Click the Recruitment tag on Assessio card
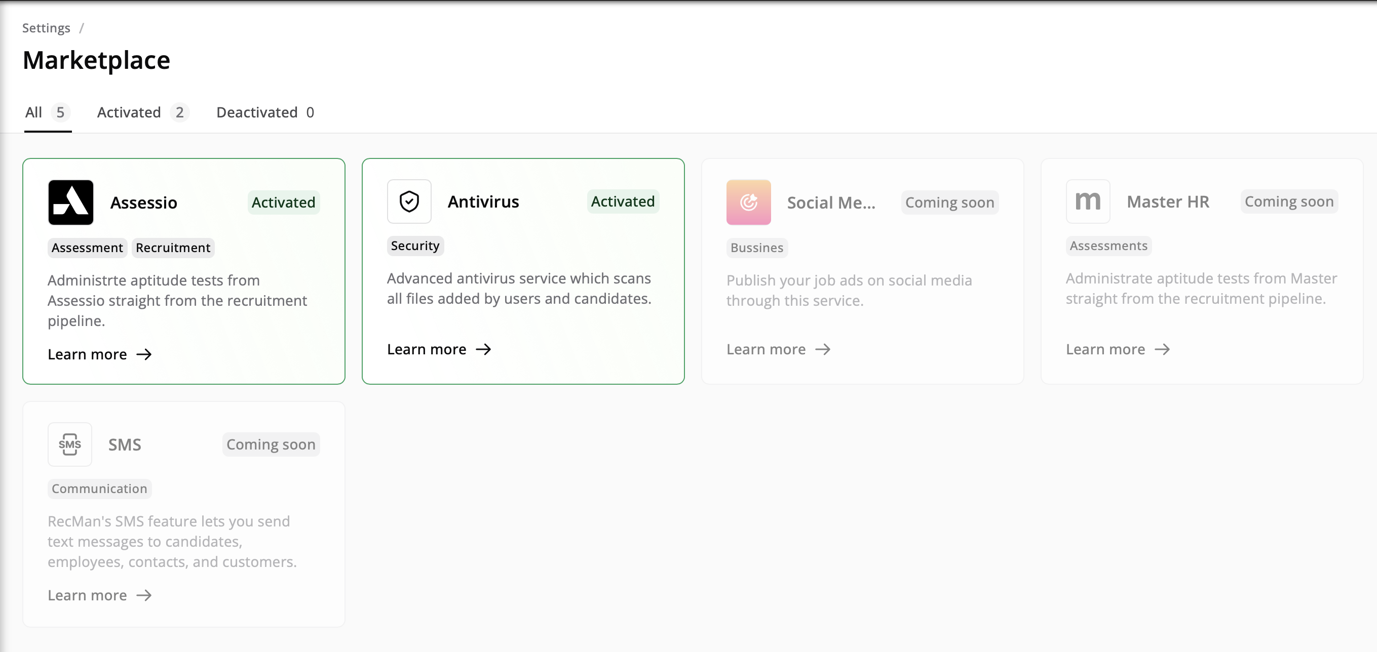The image size is (1377, 652). click(173, 248)
